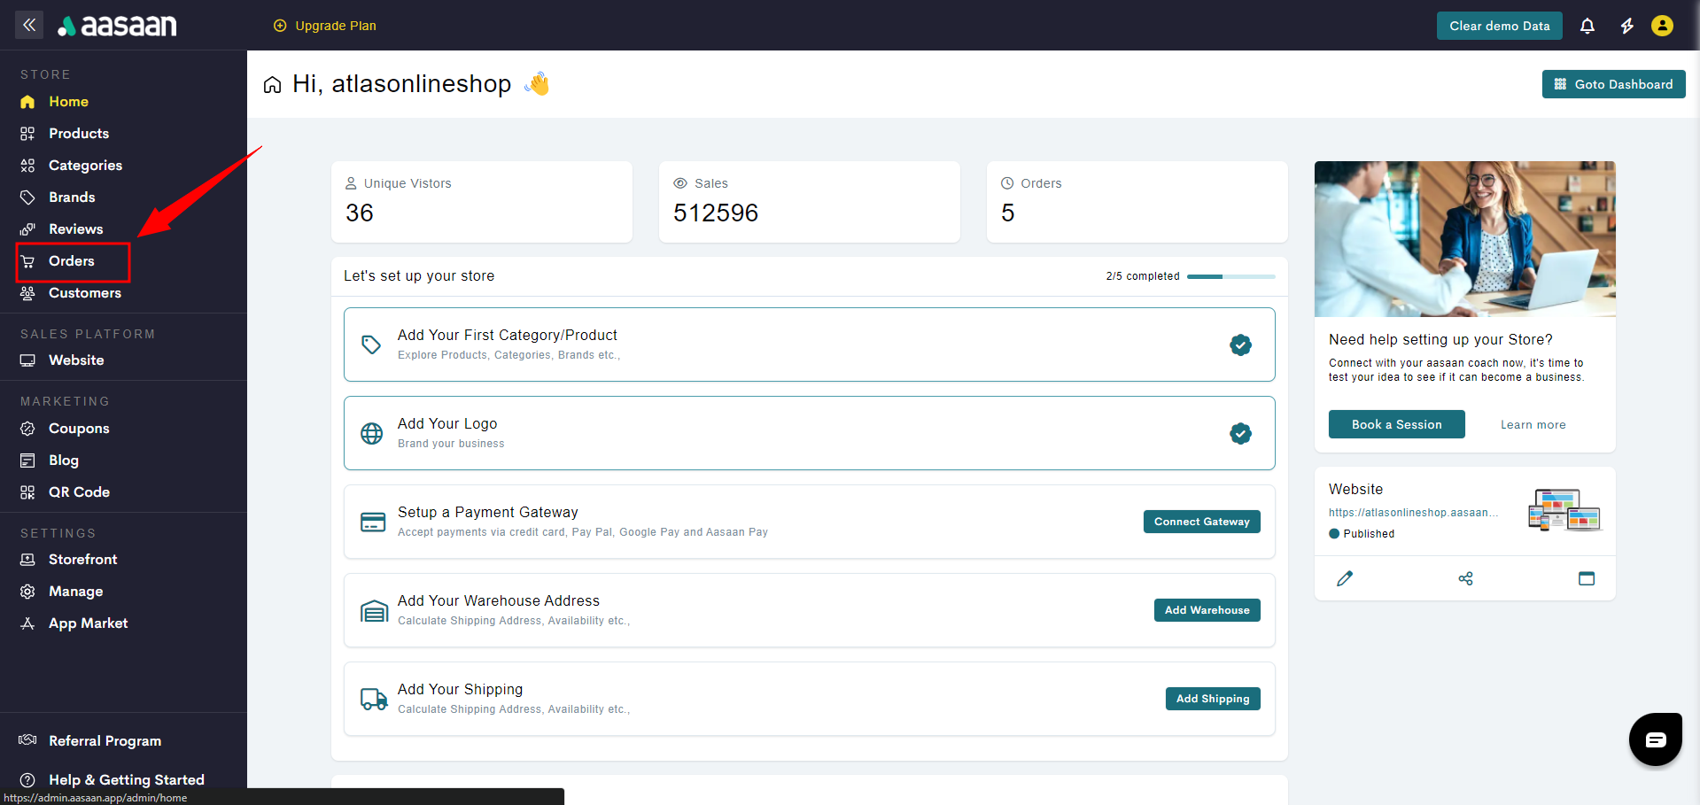Open the atlasonlineshop website URL link
The height and width of the screenshot is (805, 1700).
tap(1413, 513)
